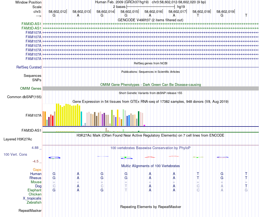Screen dimensions: 259x217
Task: Select the Chicken alignment row label
Action: pyautogui.click(x=35, y=194)
